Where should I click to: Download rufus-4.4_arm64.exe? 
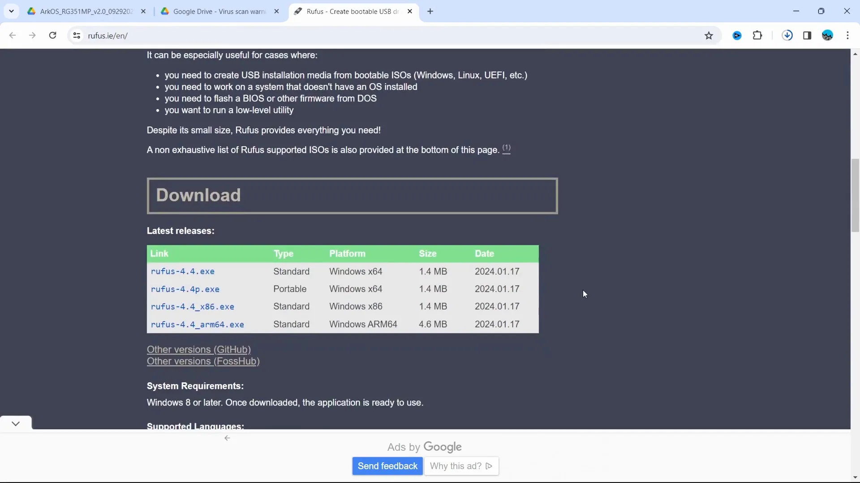pyautogui.click(x=198, y=324)
